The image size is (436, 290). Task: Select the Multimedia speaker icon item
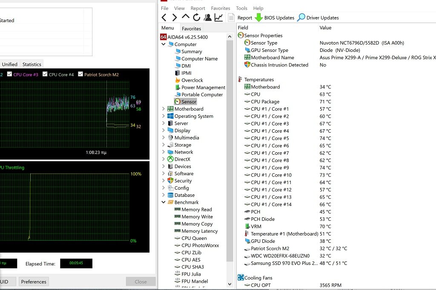click(x=170, y=137)
